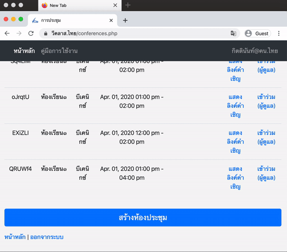Show invite link for room oJrqtU

235,105
